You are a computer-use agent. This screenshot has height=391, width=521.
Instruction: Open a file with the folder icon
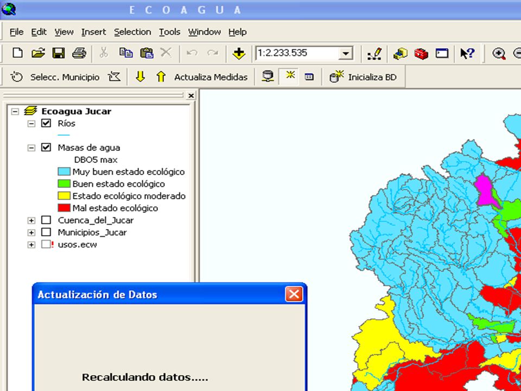pyautogui.click(x=38, y=53)
